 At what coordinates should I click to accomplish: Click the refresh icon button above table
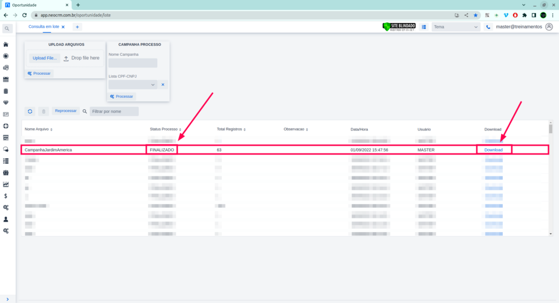click(30, 111)
